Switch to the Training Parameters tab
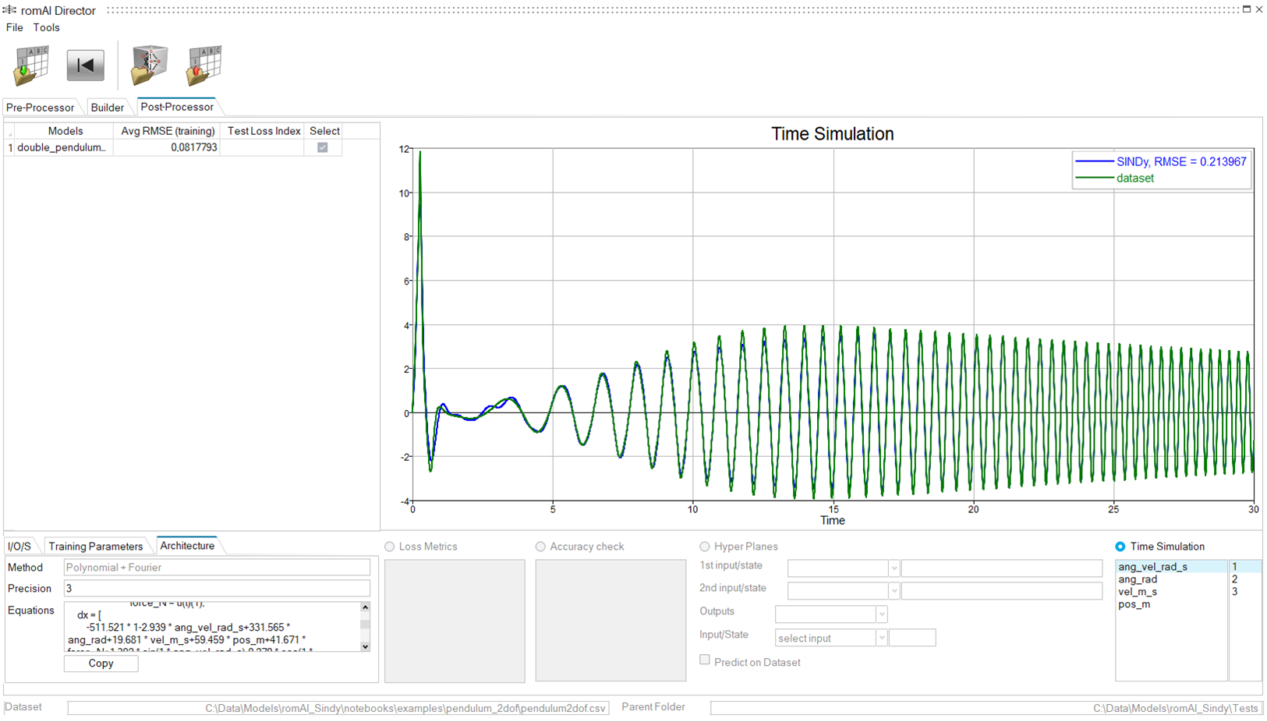This screenshot has height=722, width=1267. [95, 547]
